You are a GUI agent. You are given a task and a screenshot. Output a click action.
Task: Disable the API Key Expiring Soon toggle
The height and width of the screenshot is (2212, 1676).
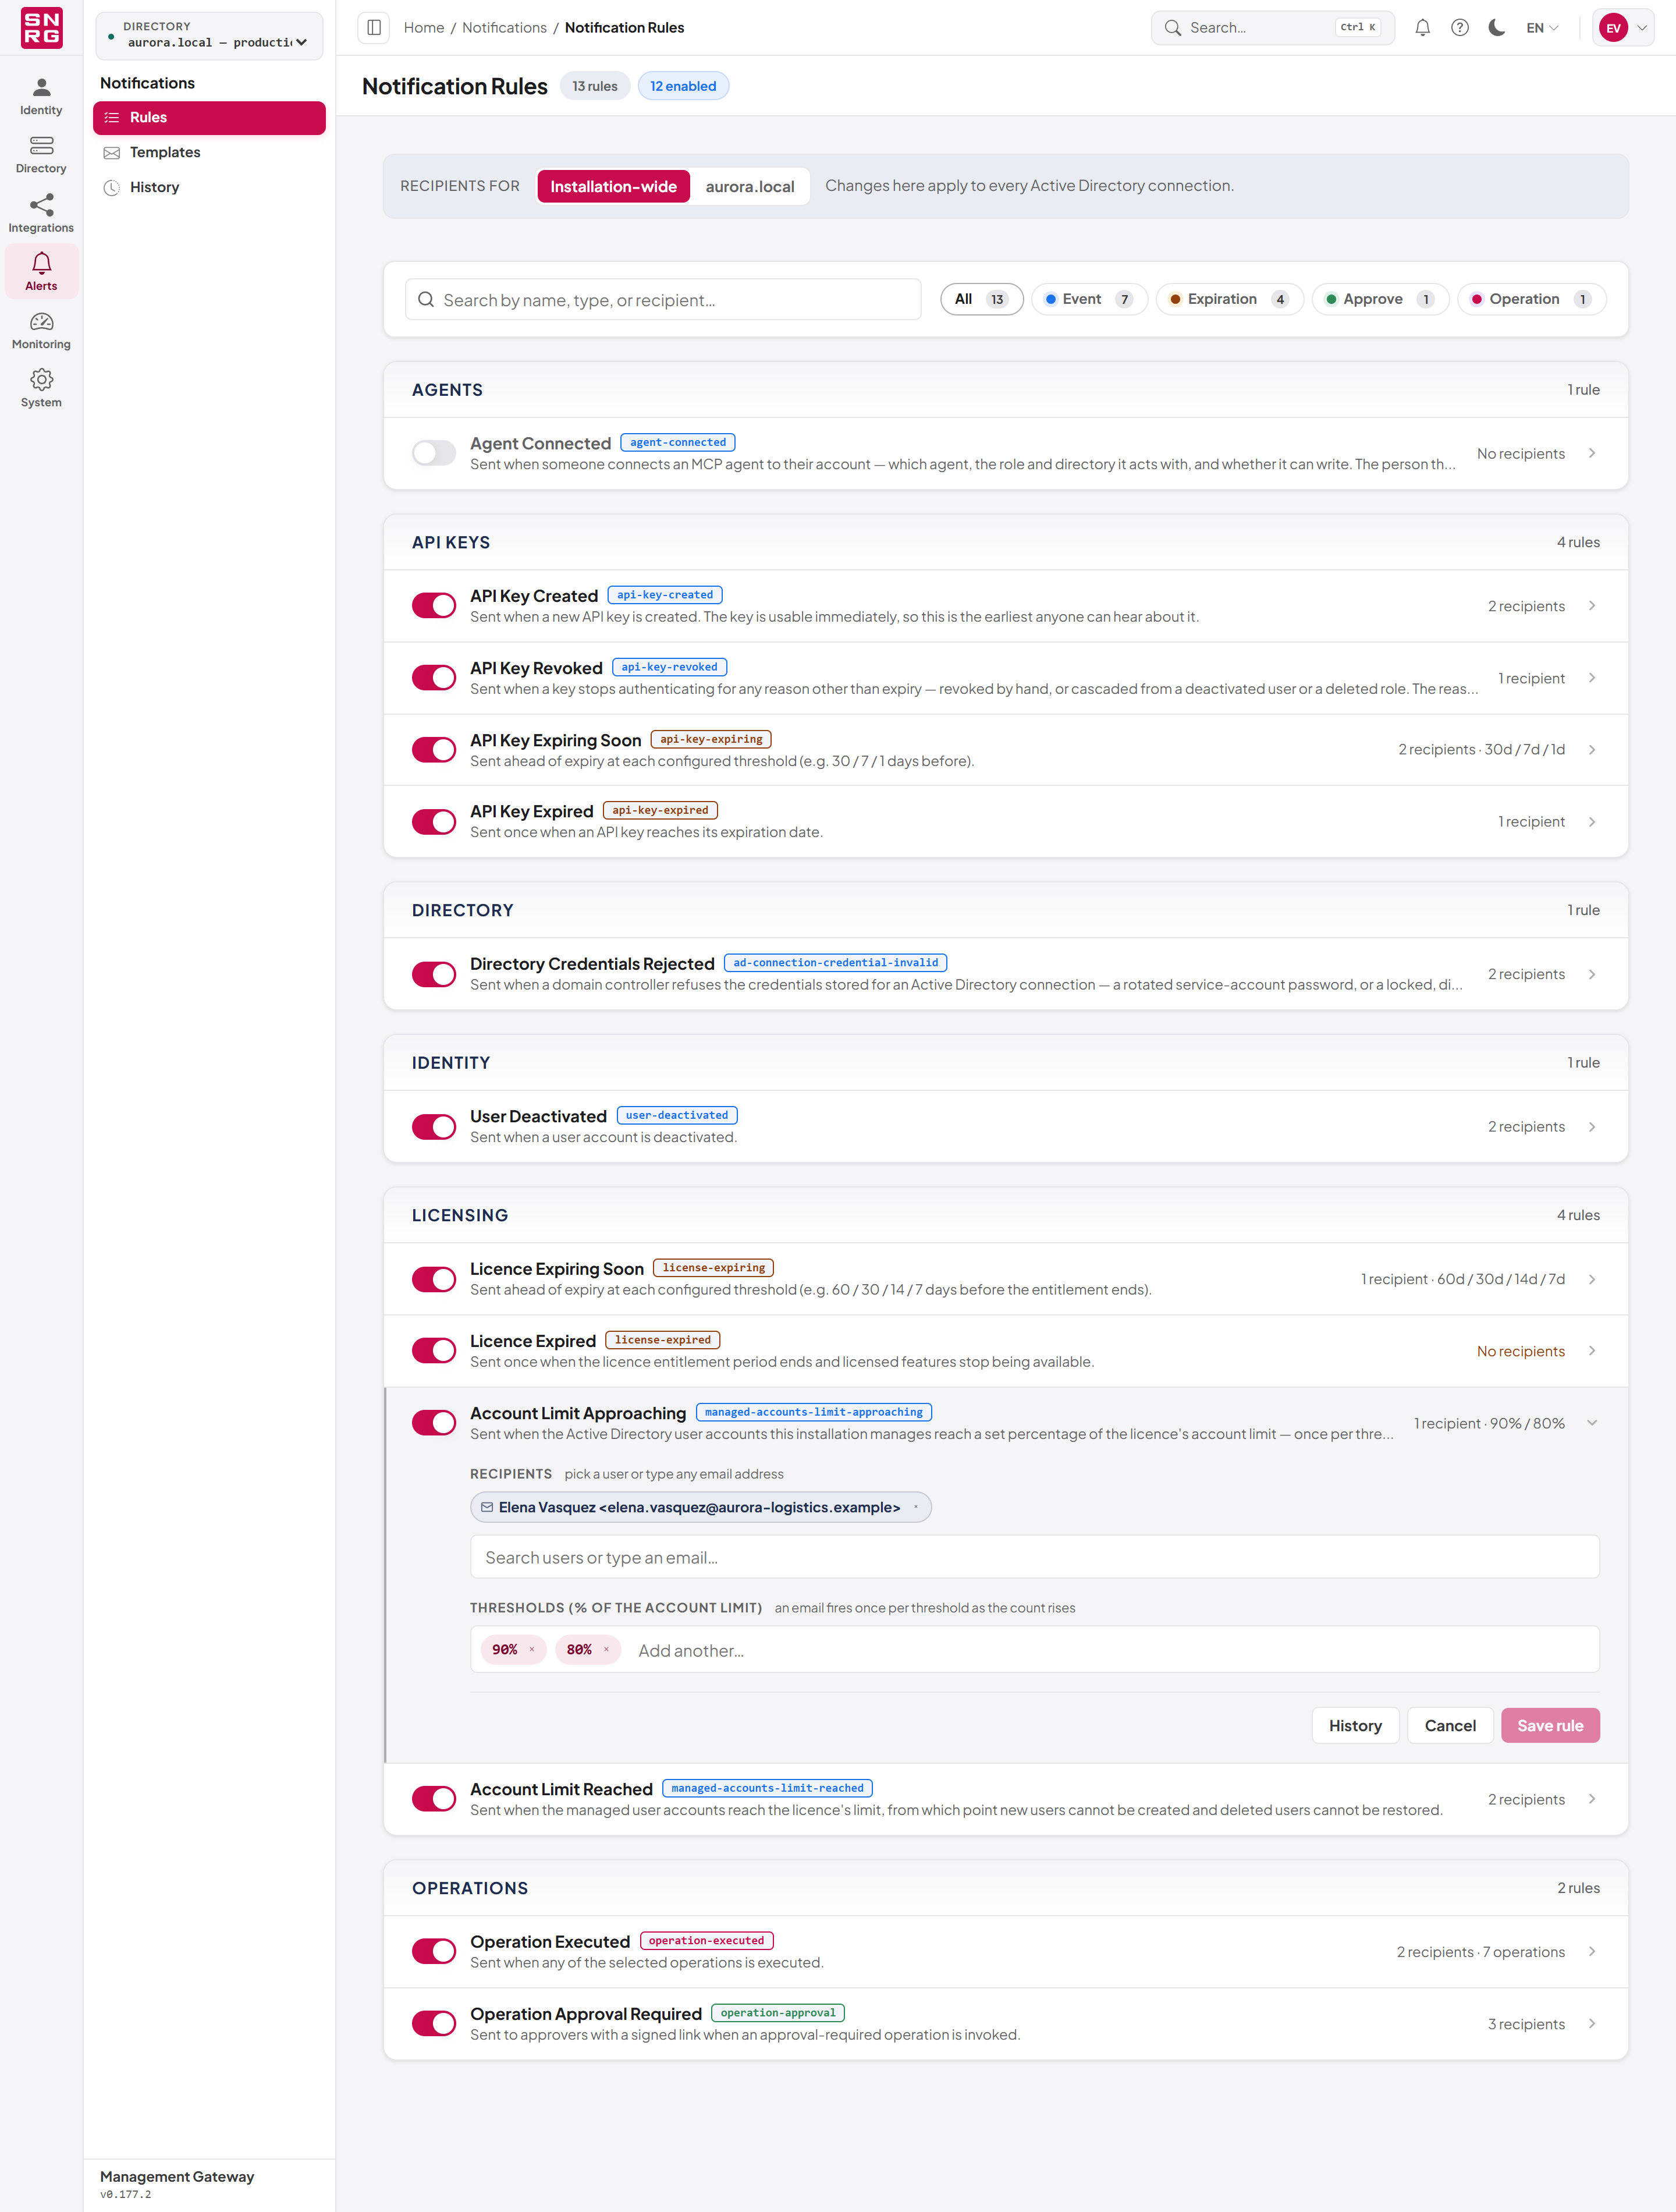(x=434, y=750)
